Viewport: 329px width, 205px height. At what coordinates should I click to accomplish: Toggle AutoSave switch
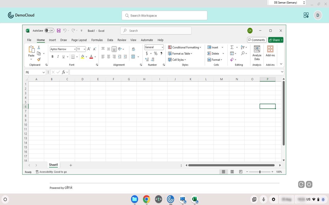pos(49,30)
